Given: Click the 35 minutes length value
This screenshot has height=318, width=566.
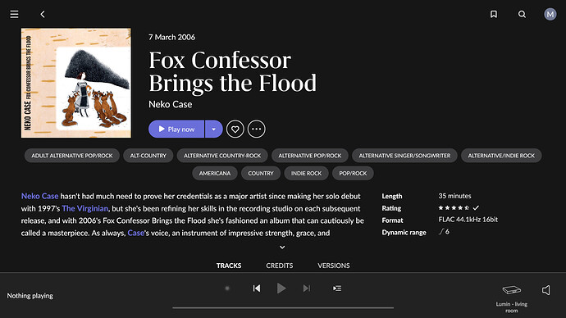Looking at the screenshot, I should pos(454,196).
